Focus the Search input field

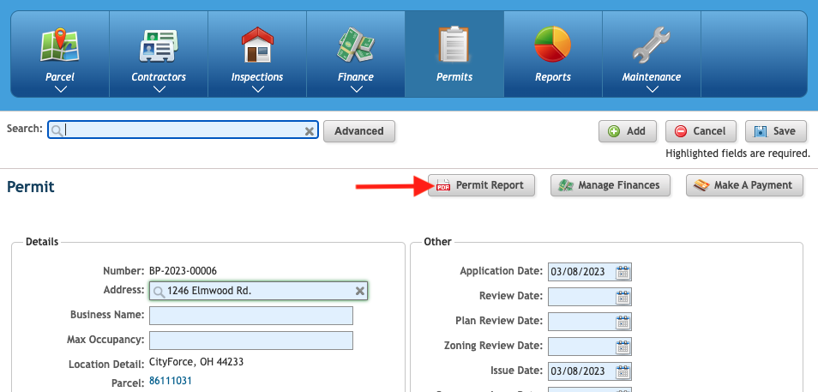click(x=183, y=130)
